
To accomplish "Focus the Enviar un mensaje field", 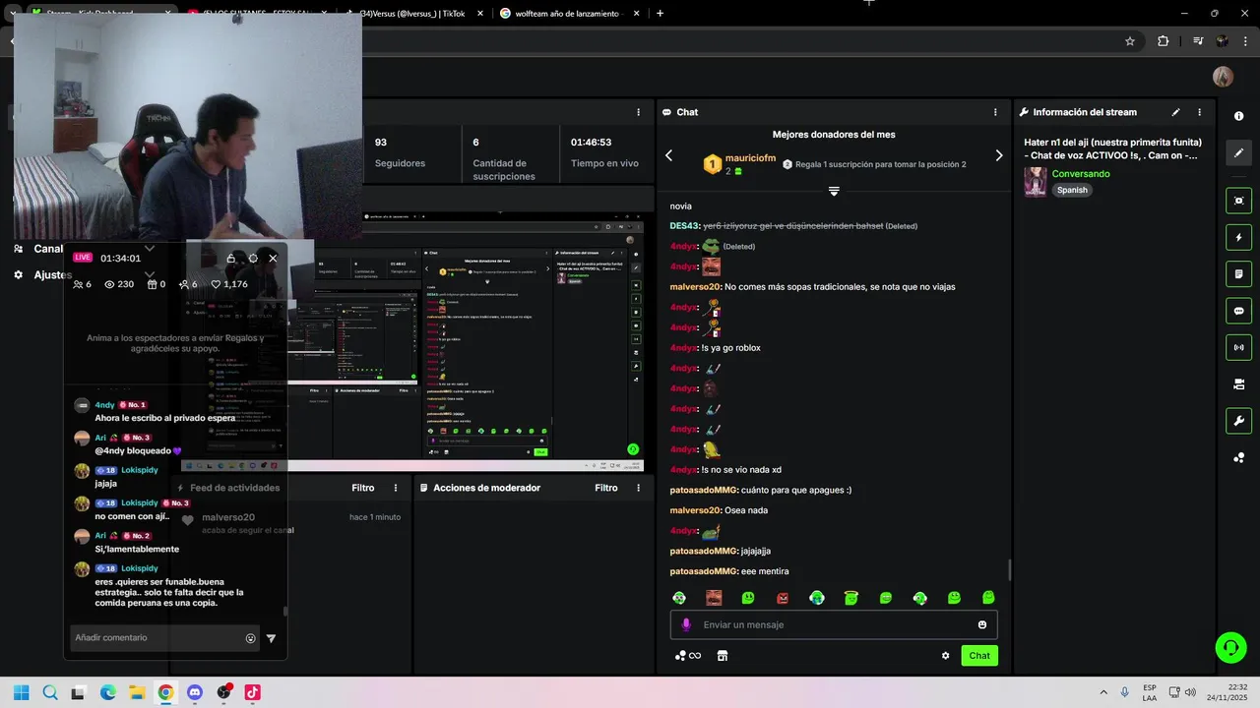I will pos(834,624).
